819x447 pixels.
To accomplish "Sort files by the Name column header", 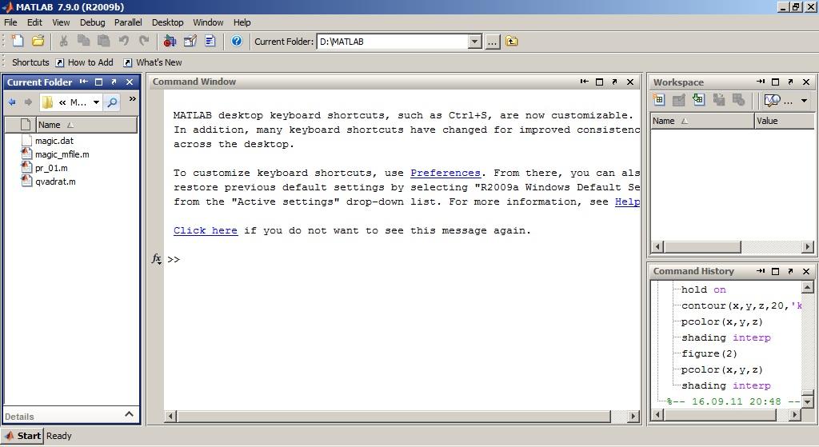I will tap(86, 125).
